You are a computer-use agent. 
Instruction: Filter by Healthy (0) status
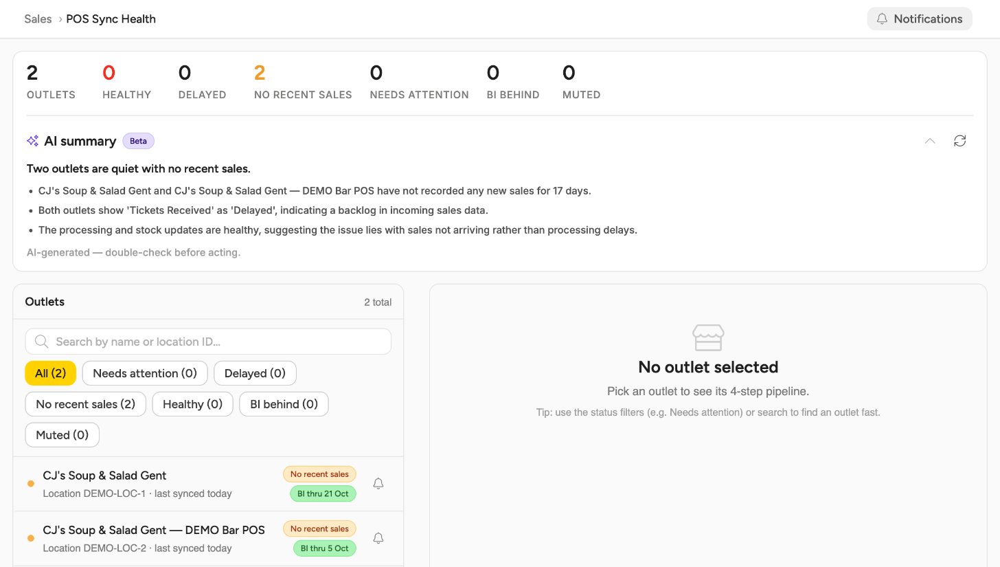pos(193,404)
